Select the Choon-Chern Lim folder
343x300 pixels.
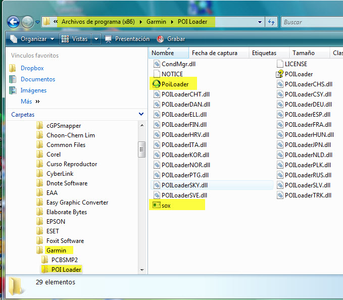tap(71, 135)
